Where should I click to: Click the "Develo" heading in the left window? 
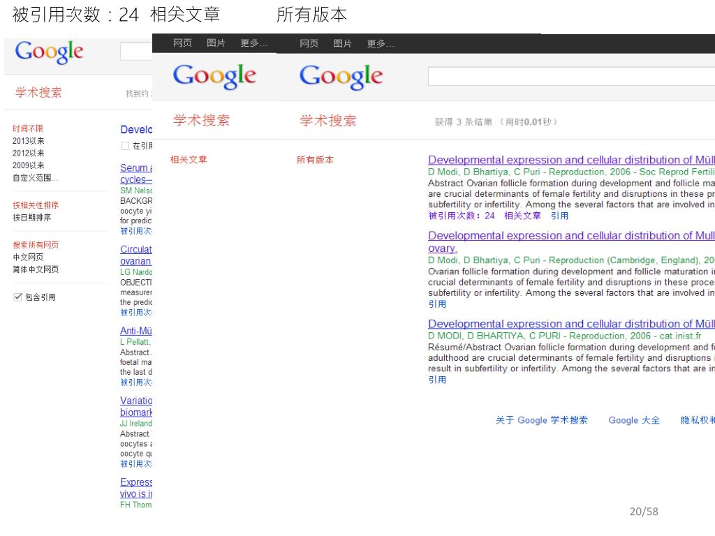click(x=136, y=130)
